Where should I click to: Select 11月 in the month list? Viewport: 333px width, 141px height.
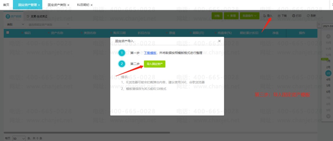[328, 49]
